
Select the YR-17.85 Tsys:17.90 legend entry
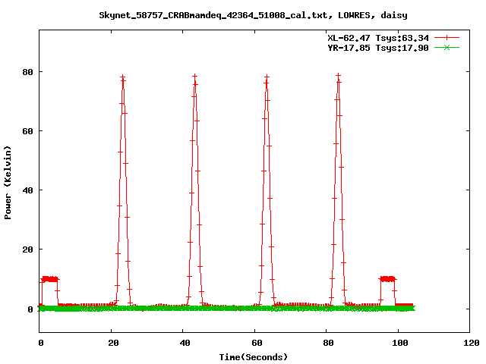click(x=378, y=48)
